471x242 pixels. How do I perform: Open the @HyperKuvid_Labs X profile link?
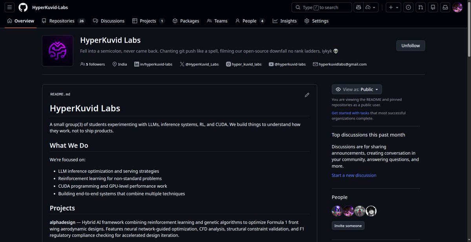pos(199,64)
